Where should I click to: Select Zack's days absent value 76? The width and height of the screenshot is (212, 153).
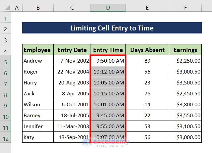147,94
